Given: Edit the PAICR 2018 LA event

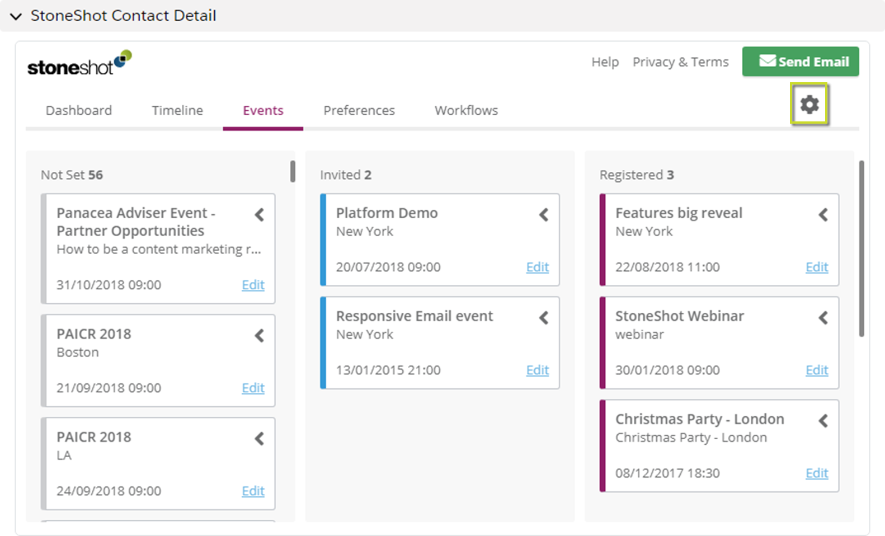Looking at the screenshot, I should 253,491.
